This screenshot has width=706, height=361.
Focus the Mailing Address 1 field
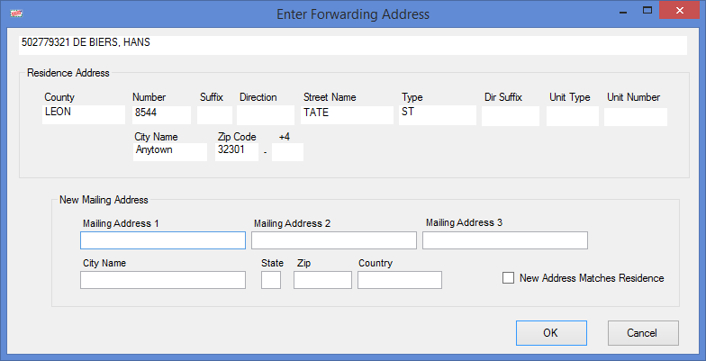[x=163, y=240]
